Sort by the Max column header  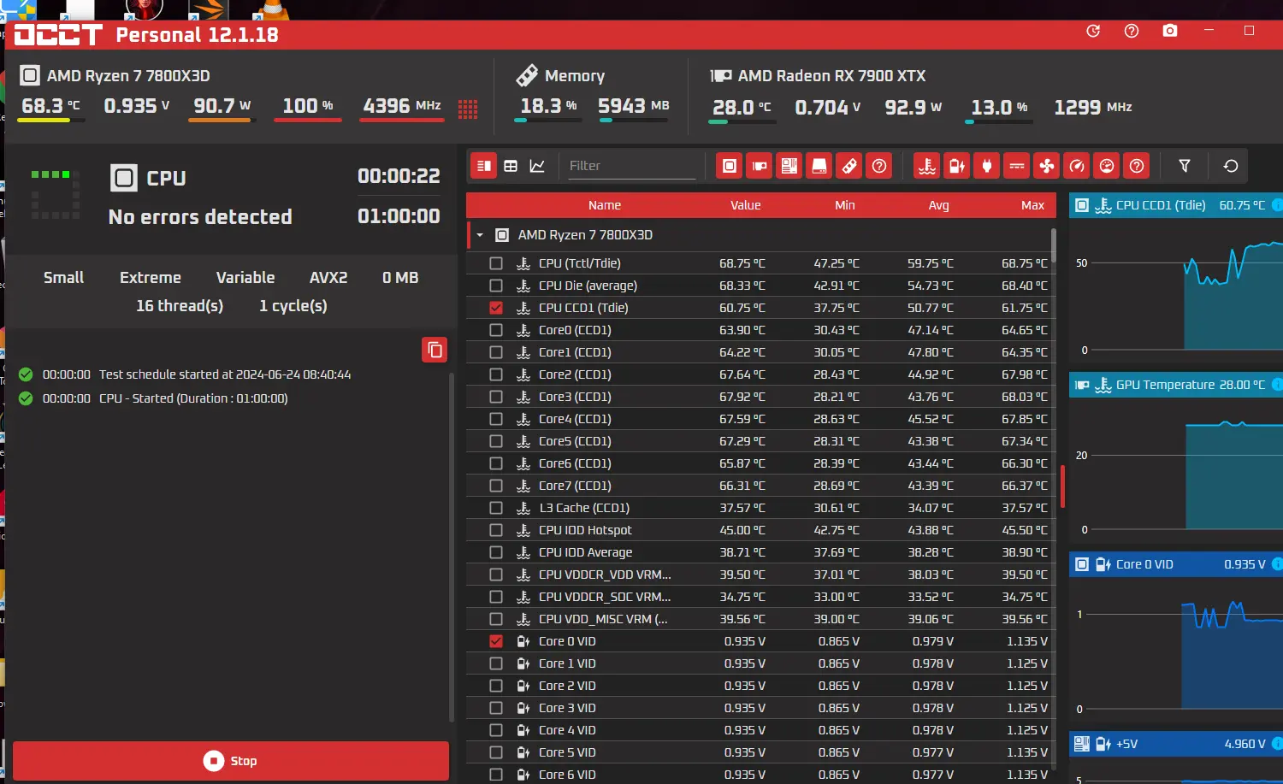(1032, 205)
